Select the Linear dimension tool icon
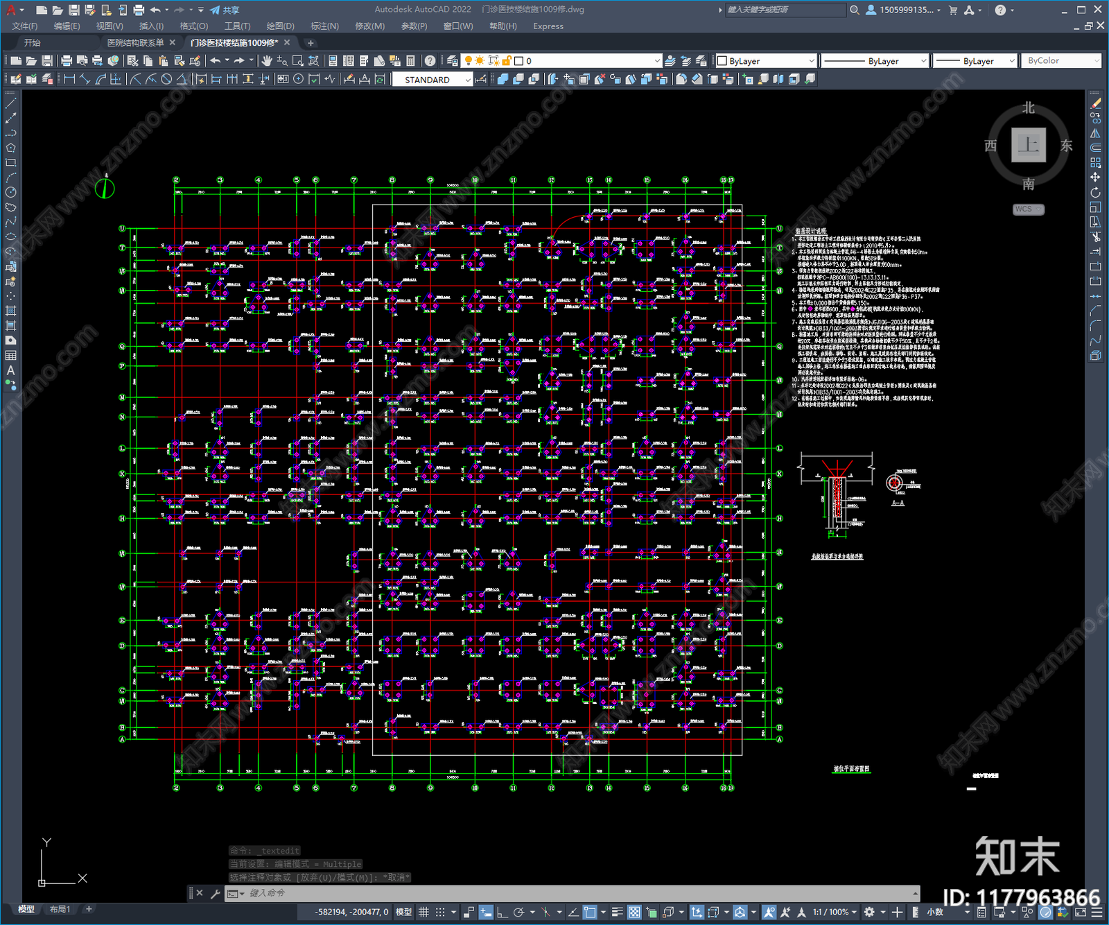The width and height of the screenshot is (1109, 925). coord(69,79)
